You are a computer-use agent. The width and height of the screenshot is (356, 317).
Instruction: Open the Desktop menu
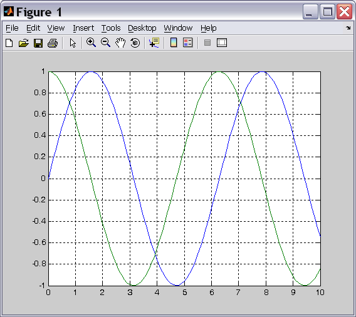point(142,28)
